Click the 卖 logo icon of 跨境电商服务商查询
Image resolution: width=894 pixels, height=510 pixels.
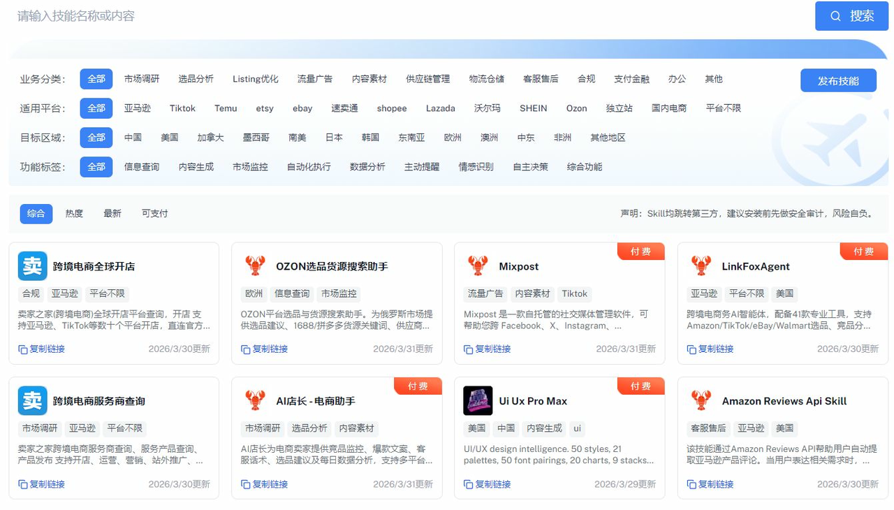32,401
